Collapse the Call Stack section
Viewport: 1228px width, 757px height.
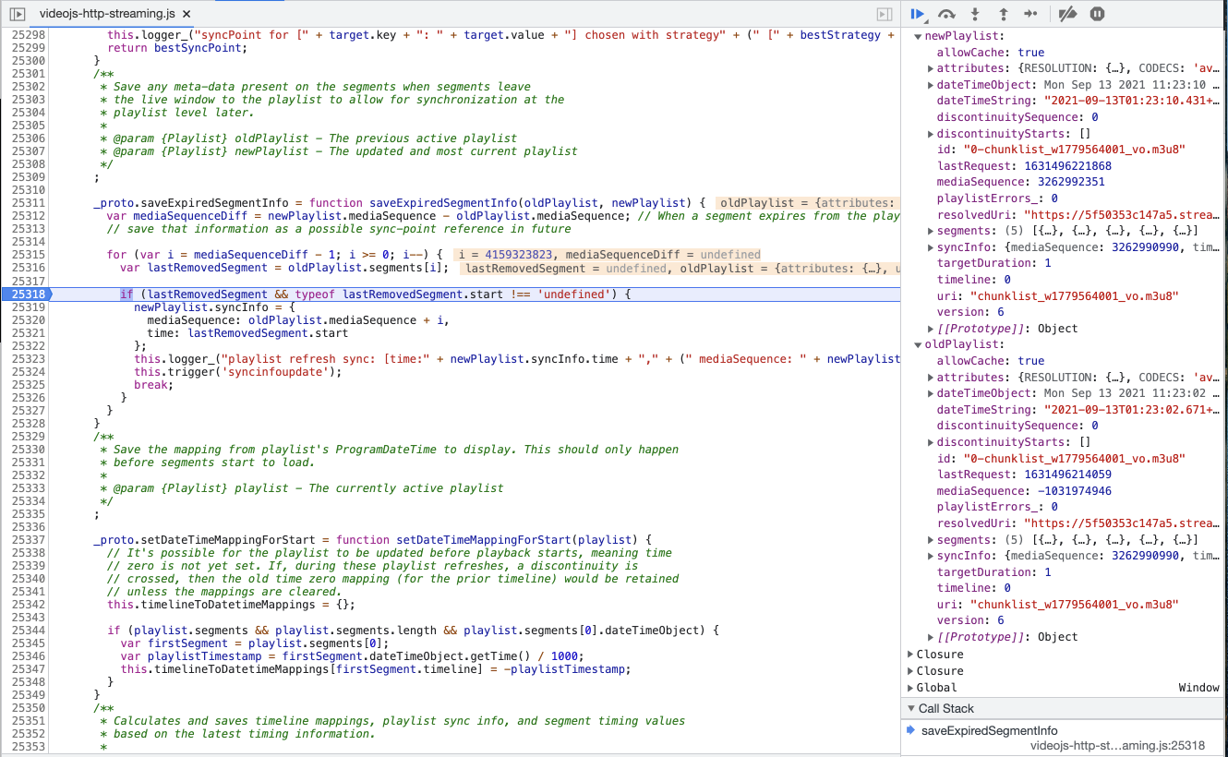point(910,708)
